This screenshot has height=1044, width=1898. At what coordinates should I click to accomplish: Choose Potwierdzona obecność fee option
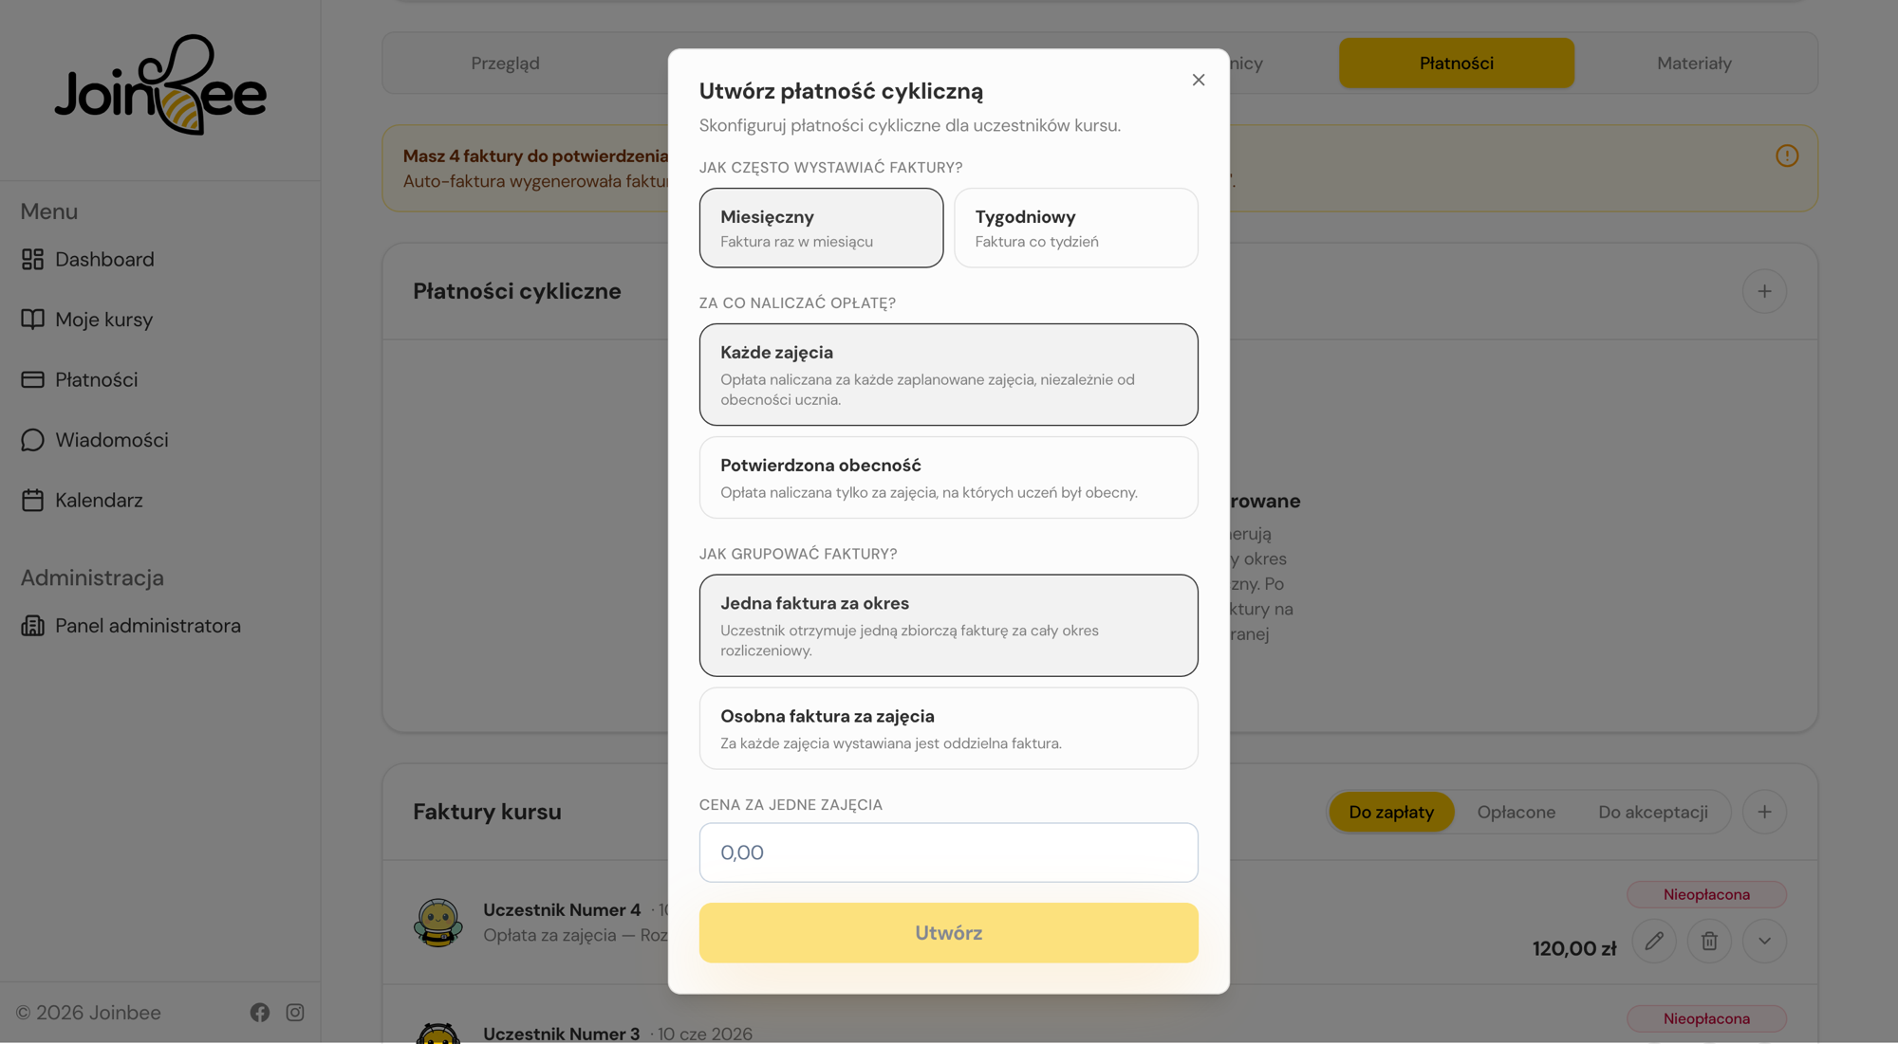coord(949,477)
